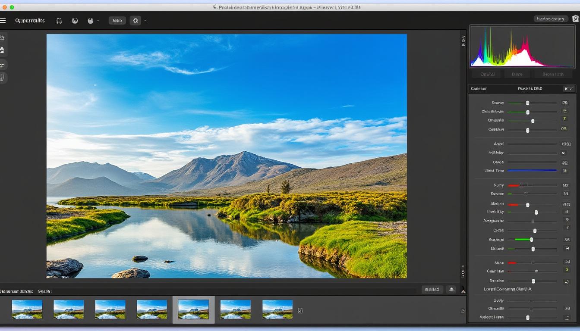Click the circular adjustment icon in the toolbar

coord(75,20)
